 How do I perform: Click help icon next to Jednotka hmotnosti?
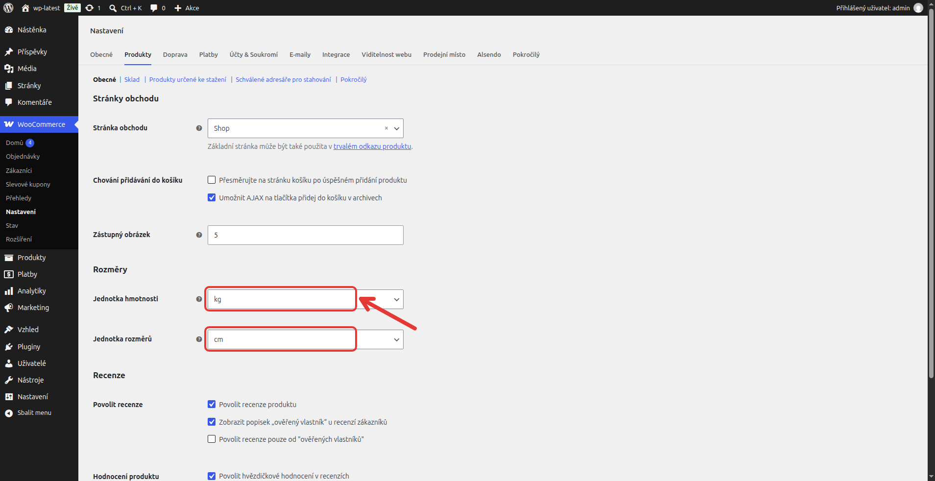tap(199, 299)
